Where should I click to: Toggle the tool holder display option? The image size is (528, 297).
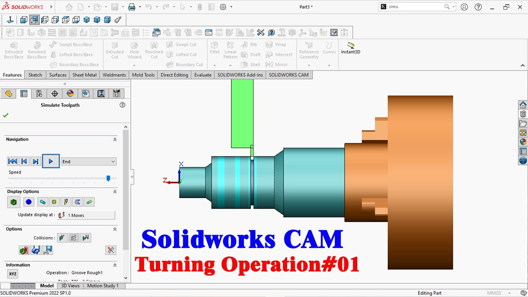66,202
